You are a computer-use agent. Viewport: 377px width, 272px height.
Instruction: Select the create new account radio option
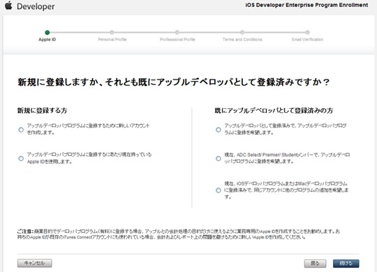(x=21, y=130)
